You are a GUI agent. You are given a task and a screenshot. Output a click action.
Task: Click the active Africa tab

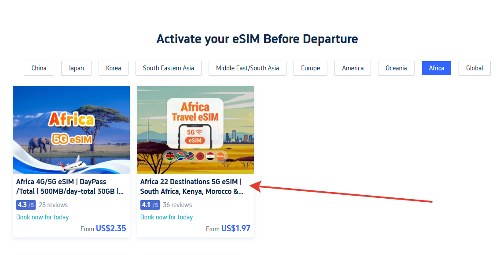[437, 68]
